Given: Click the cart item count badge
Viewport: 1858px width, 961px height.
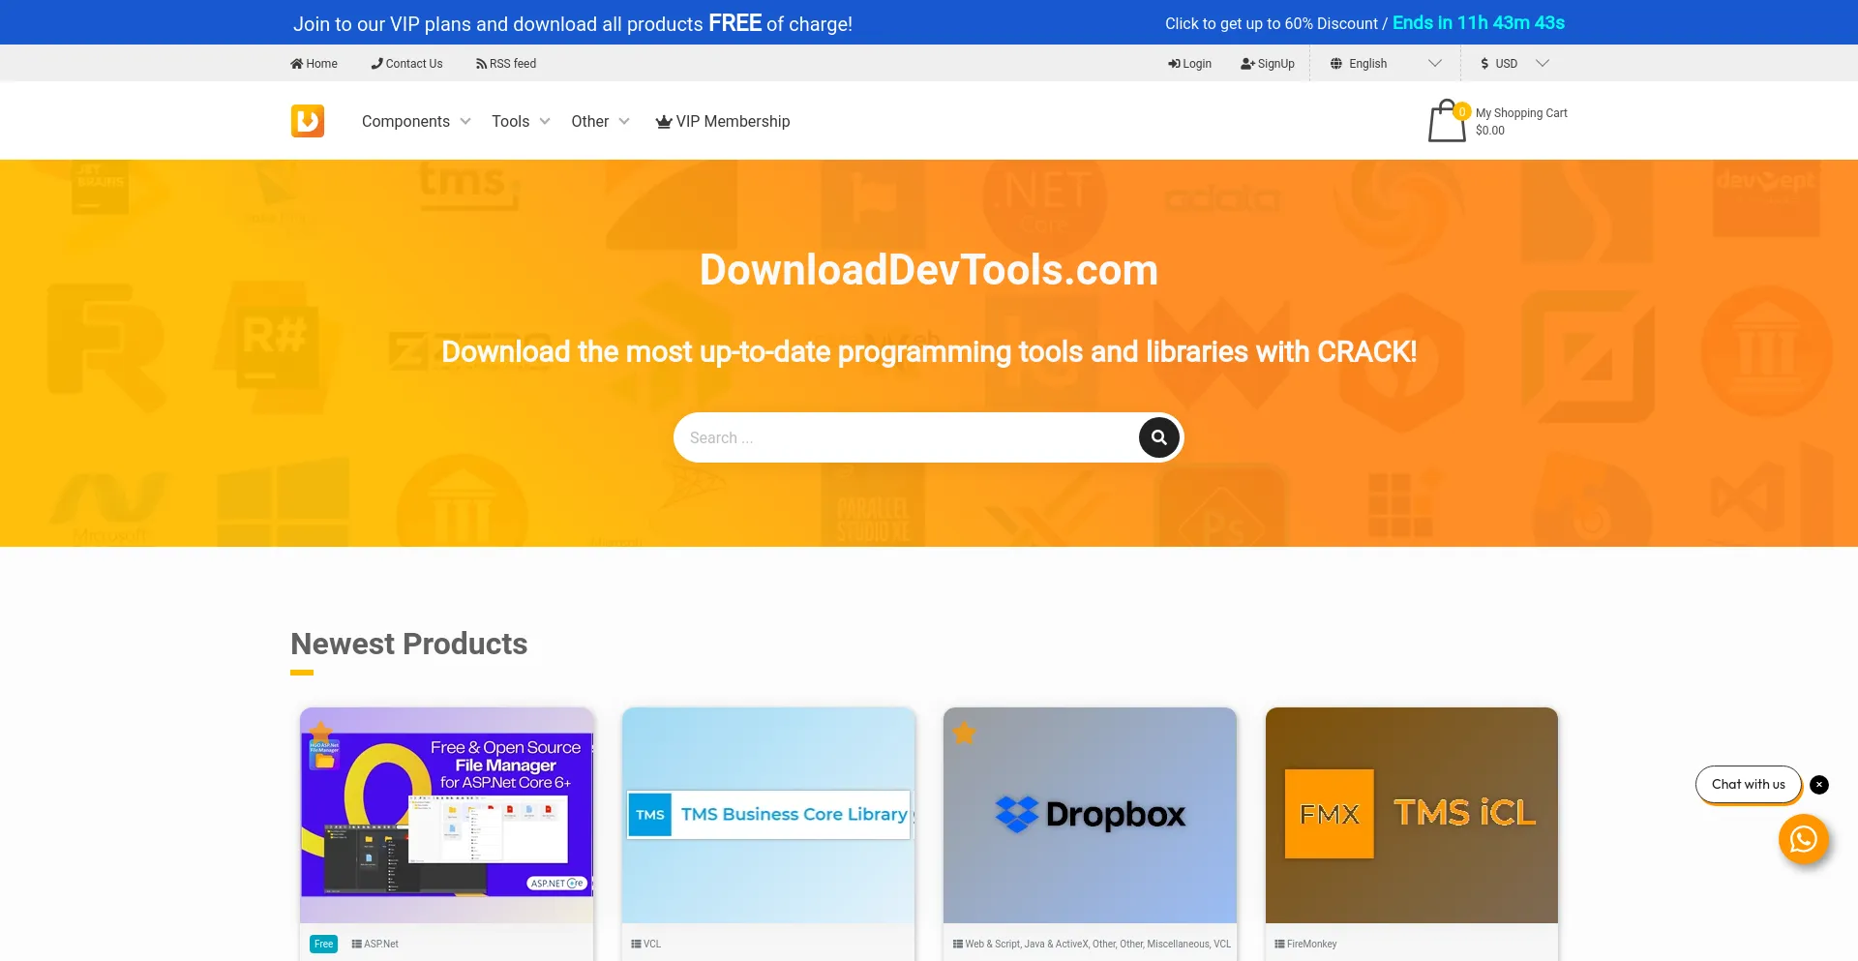Looking at the screenshot, I should [1462, 111].
